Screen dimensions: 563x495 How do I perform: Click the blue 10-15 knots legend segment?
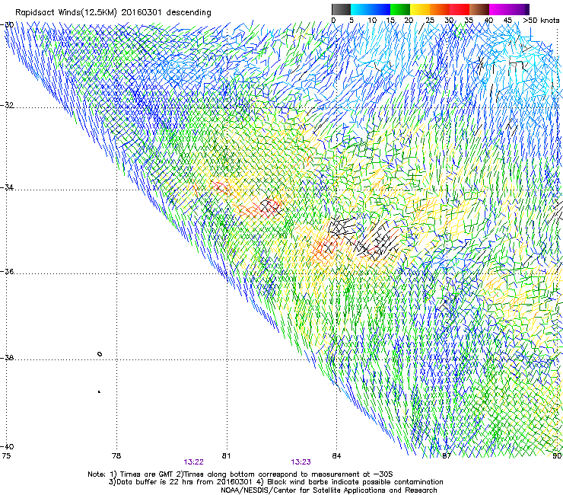point(380,9)
